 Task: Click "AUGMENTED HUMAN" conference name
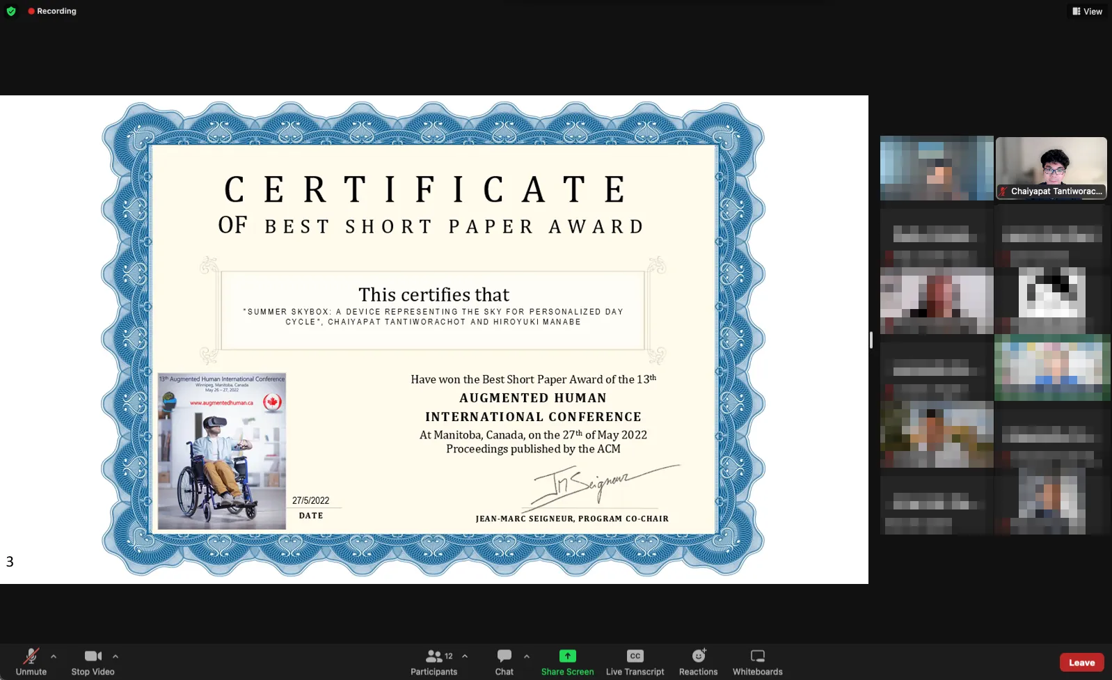533,398
